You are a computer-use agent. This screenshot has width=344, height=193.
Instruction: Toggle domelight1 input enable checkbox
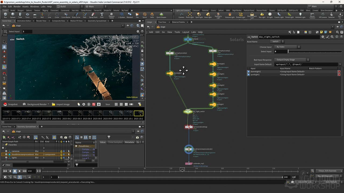pyautogui.click(x=249, y=72)
